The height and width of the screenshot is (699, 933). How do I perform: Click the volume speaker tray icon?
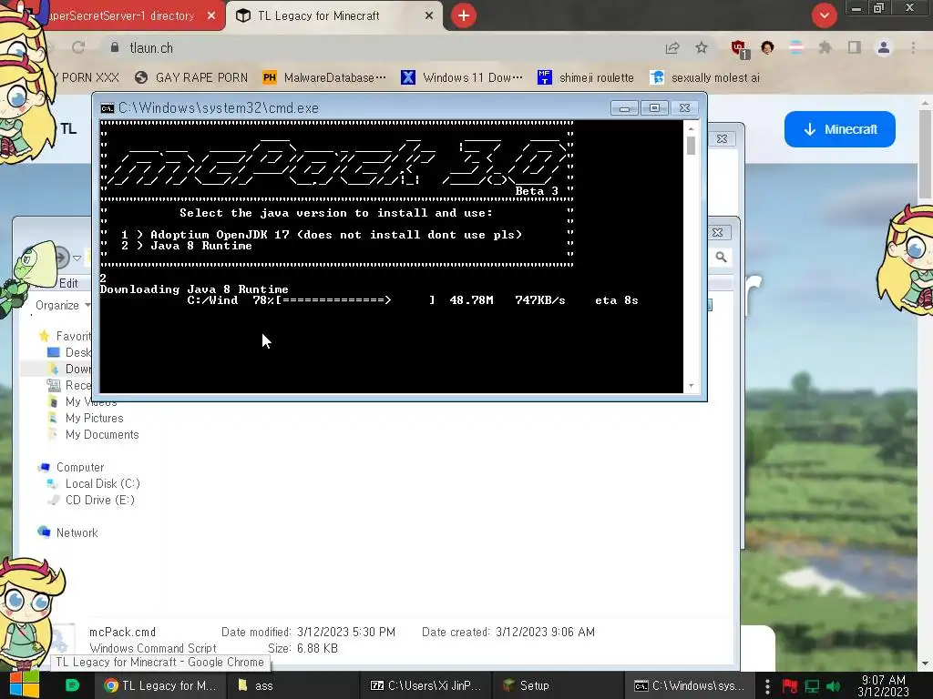pos(833,686)
